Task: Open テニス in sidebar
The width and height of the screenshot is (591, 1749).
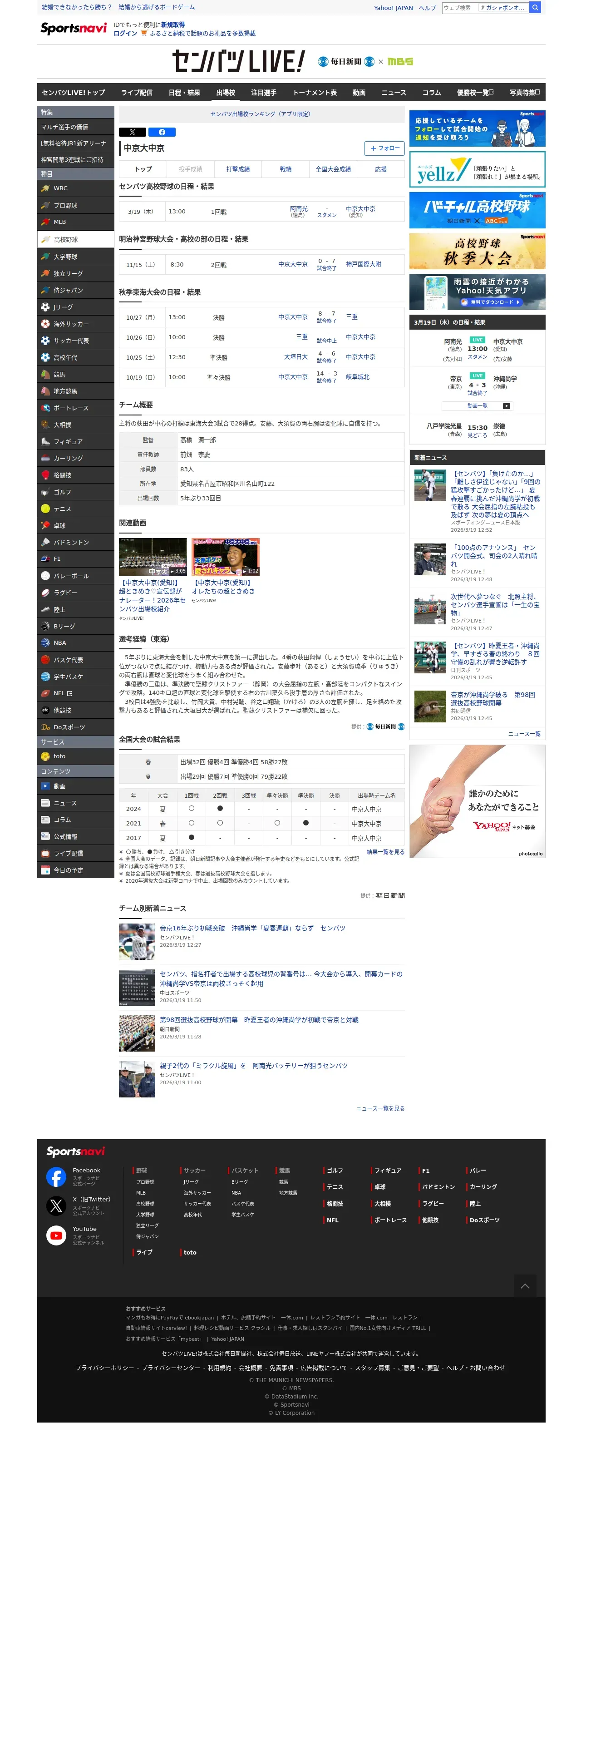Action: (x=75, y=509)
